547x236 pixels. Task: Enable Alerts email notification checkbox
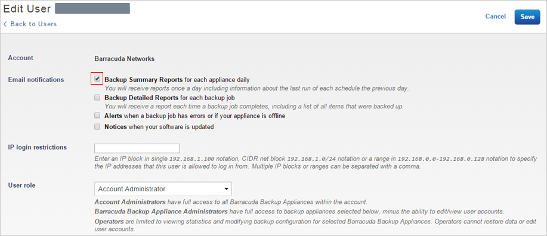tap(97, 116)
